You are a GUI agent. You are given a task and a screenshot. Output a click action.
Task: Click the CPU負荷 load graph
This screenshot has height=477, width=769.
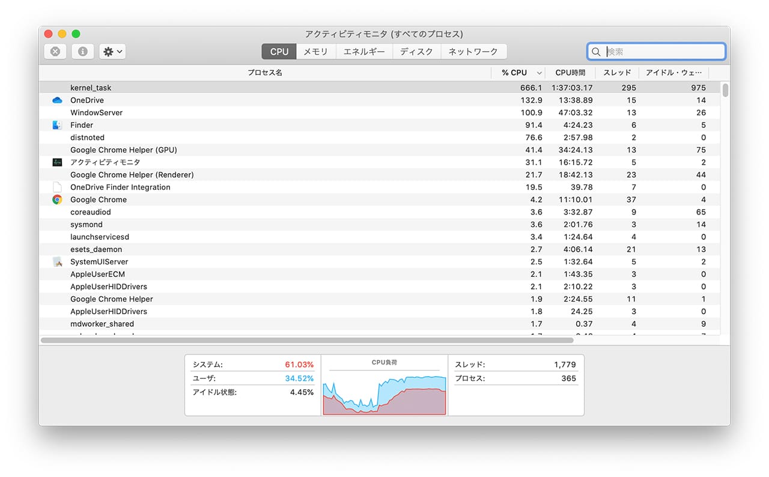[x=384, y=385]
